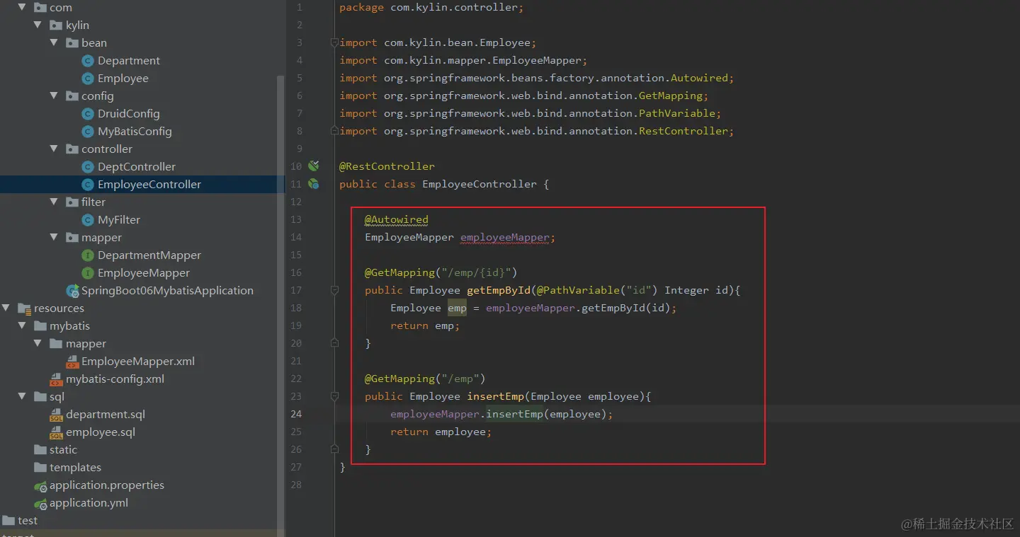
Task: Click the EmployeeMapper.xml file icon
Action: click(x=72, y=362)
